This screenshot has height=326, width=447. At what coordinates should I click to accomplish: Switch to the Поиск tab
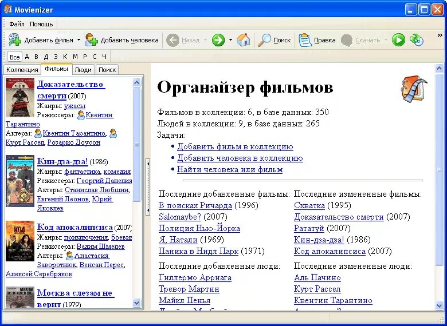[x=107, y=70]
